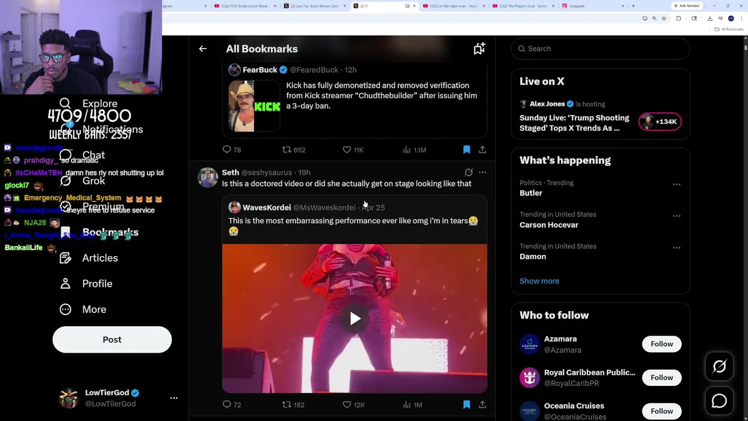Remove the bookmark on the FearBuck post

click(466, 150)
